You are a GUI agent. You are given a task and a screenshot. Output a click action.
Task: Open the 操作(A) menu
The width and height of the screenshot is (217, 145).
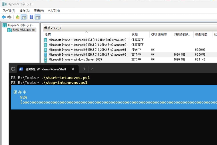point(25,11)
